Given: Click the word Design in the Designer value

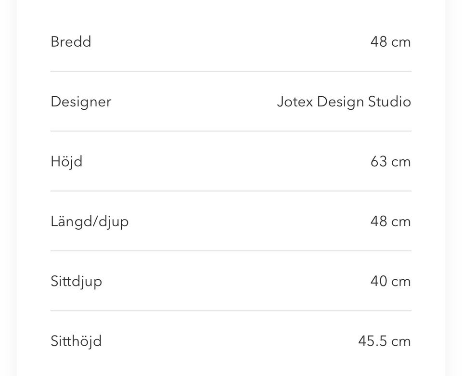Looking at the screenshot, I should point(340,102).
